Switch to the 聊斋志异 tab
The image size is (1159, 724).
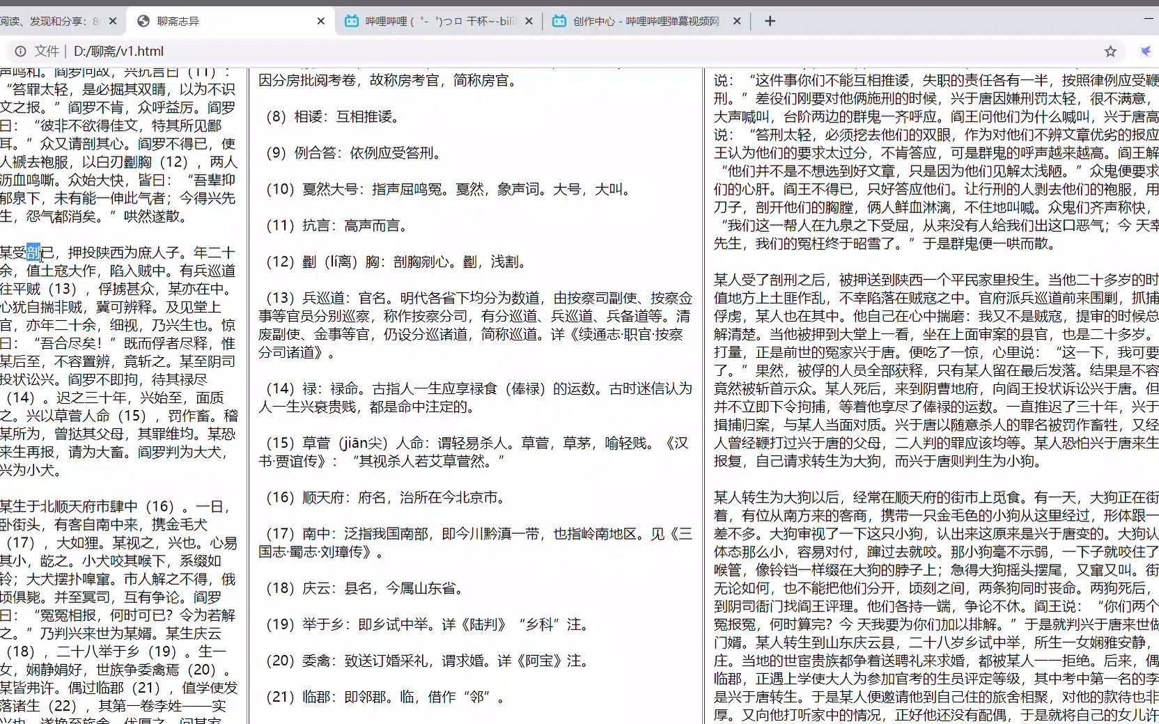pyautogui.click(x=230, y=21)
